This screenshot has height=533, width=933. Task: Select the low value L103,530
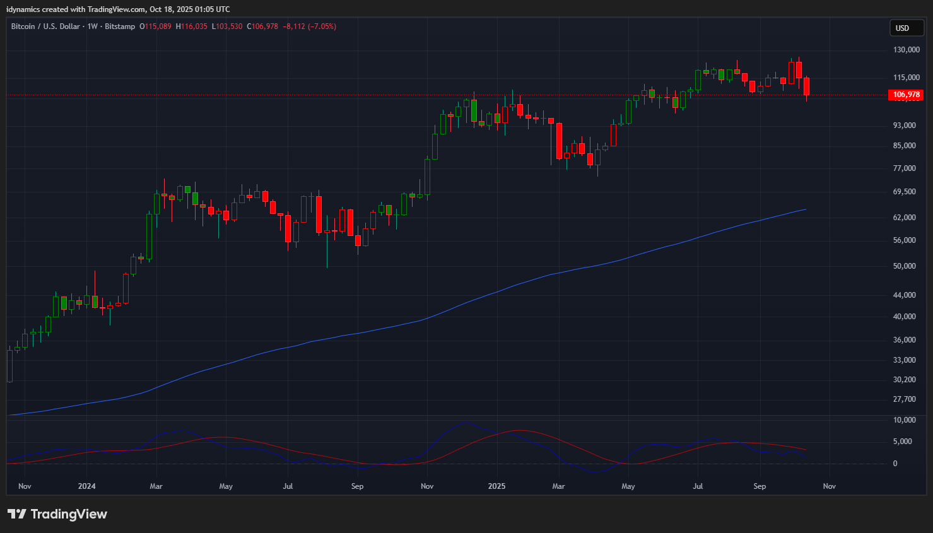pos(227,26)
